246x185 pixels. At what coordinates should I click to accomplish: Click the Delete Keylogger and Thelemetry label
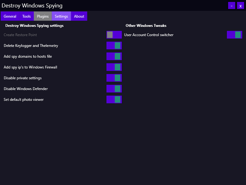pyautogui.click(x=31, y=46)
